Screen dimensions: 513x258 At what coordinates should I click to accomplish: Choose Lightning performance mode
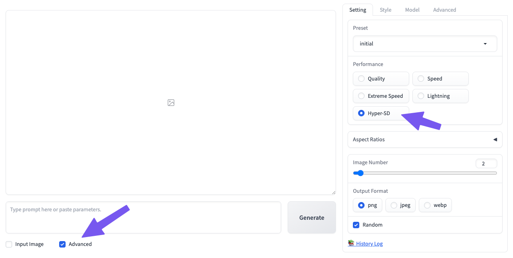(421, 96)
